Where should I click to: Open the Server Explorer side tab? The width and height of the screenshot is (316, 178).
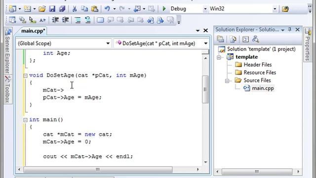coord(8,50)
